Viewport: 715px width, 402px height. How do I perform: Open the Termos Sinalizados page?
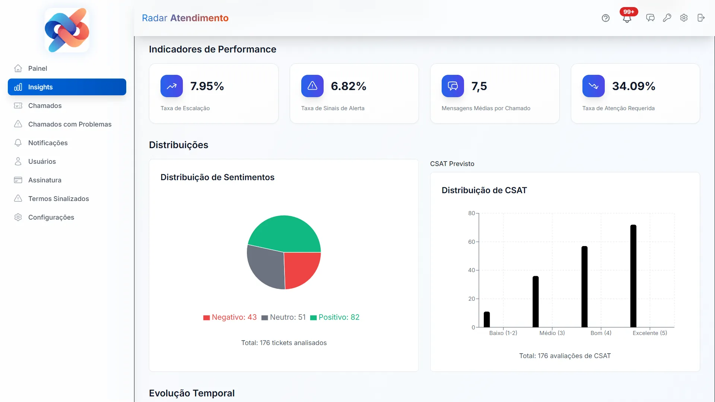[58, 199]
